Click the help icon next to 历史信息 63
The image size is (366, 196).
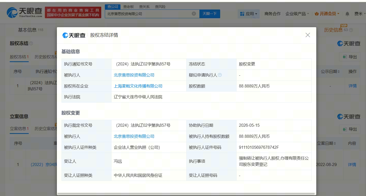351,30
